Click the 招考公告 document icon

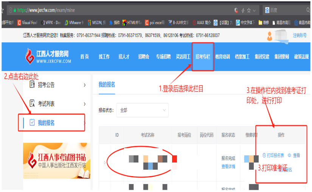(32, 84)
